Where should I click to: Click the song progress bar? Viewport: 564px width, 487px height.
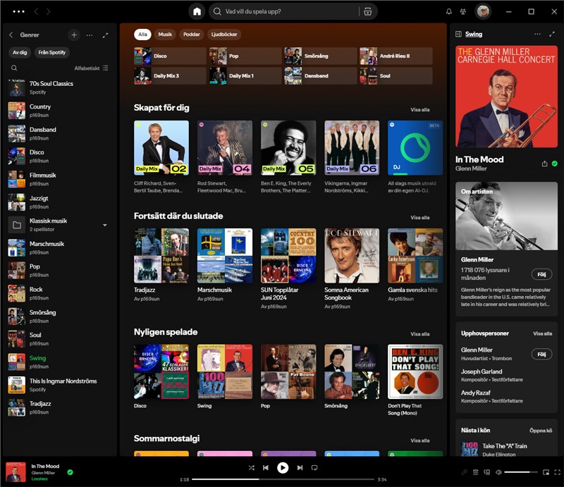282,479
